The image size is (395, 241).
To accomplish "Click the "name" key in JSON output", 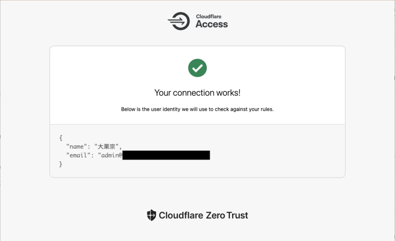I will click(77, 147).
